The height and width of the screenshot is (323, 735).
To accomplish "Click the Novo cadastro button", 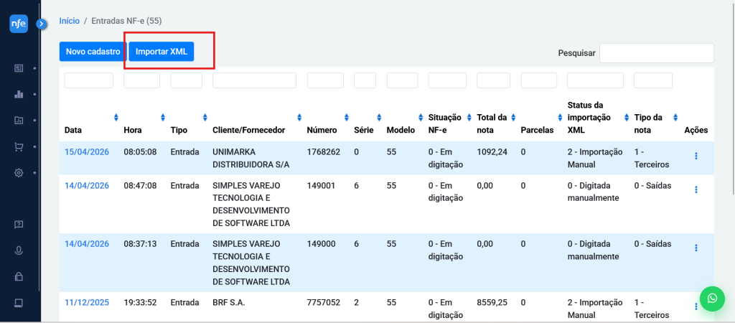I will click(x=93, y=52).
